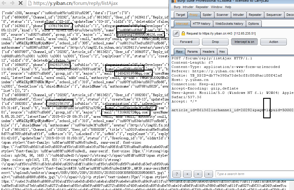The height and width of the screenshot is (190, 294).
Task: Click the Content-Length: 67 header line
Action: click(x=192, y=62)
